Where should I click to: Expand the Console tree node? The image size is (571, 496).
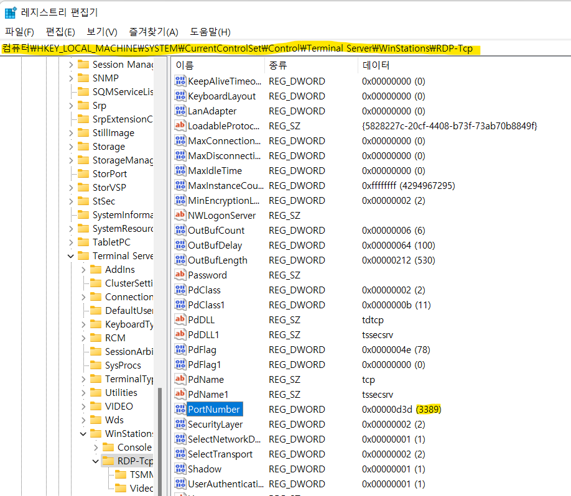96,448
